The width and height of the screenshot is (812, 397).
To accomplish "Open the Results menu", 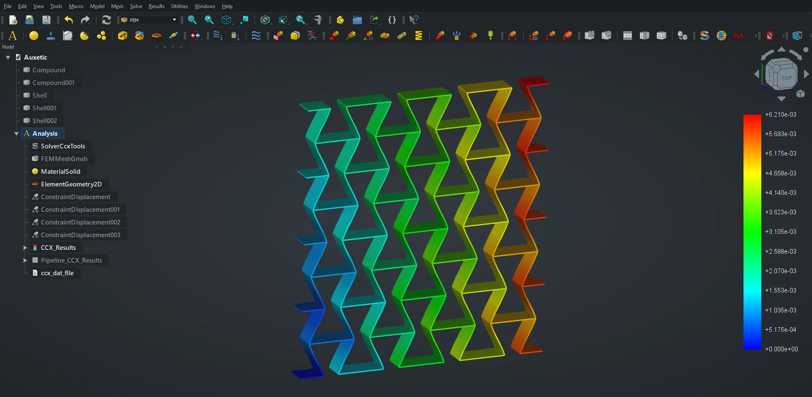I will coord(156,6).
